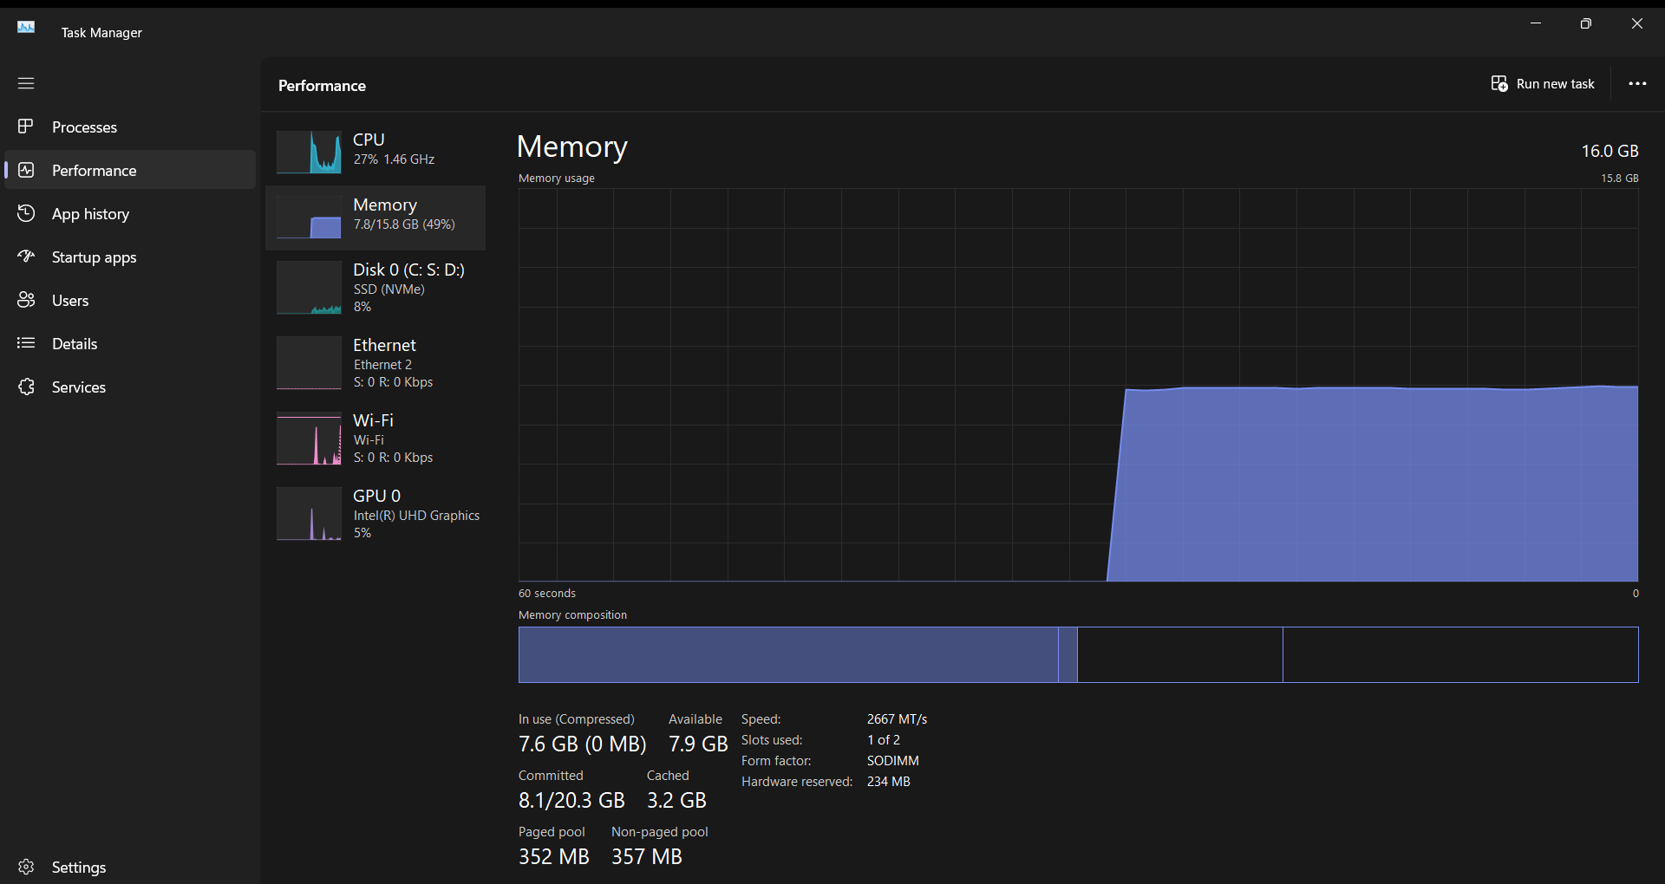Select the CPU usage mini graph

tap(309, 152)
